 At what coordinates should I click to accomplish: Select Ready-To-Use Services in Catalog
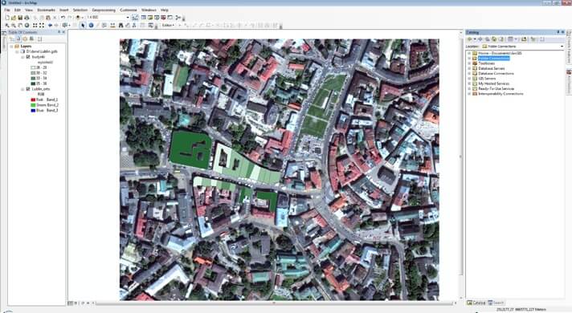[496, 88]
